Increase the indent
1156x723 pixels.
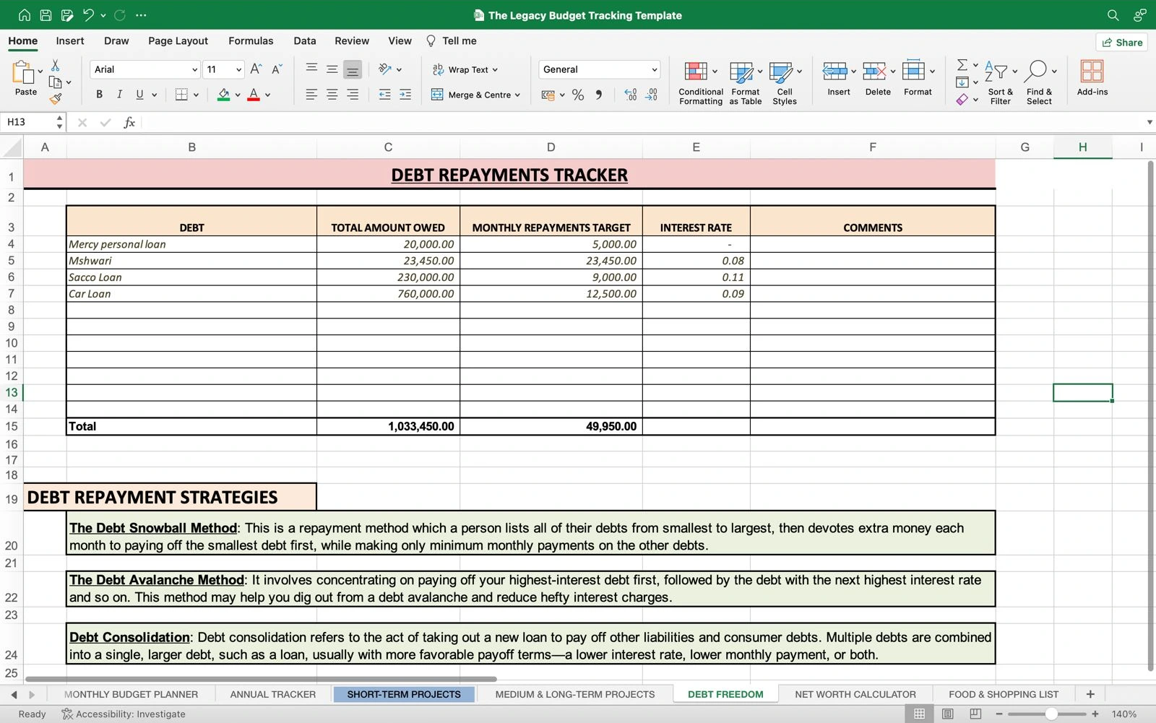405,95
